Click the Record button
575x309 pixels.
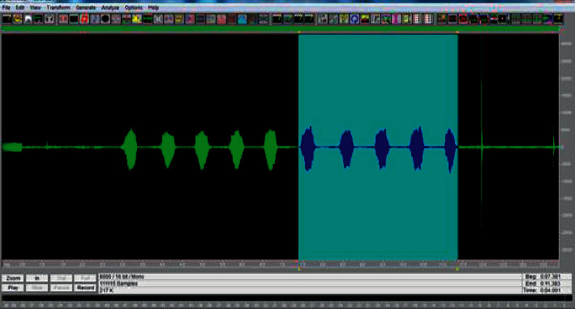tap(85, 288)
